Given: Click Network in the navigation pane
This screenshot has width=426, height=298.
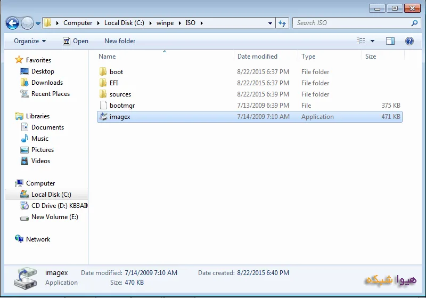Looking at the screenshot, I should pyautogui.click(x=38, y=239).
